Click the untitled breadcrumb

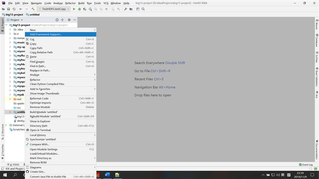33,15
